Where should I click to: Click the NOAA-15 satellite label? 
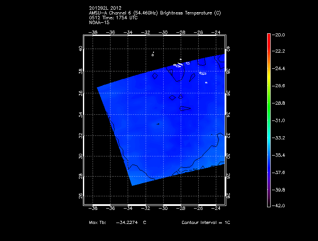pyautogui.click(x=99, y=23)
